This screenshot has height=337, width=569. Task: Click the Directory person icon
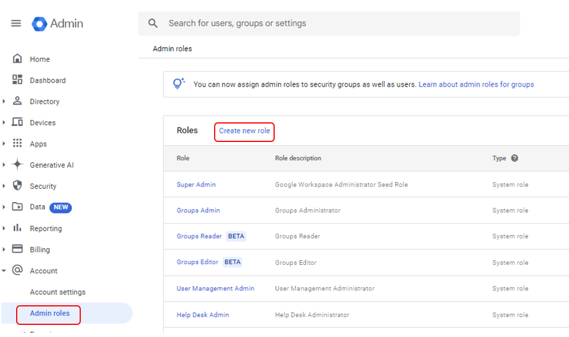(17, 101)
